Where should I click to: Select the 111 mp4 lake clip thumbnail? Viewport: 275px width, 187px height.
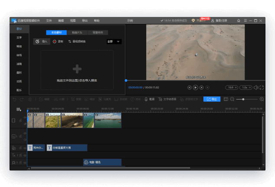point(108,120)
